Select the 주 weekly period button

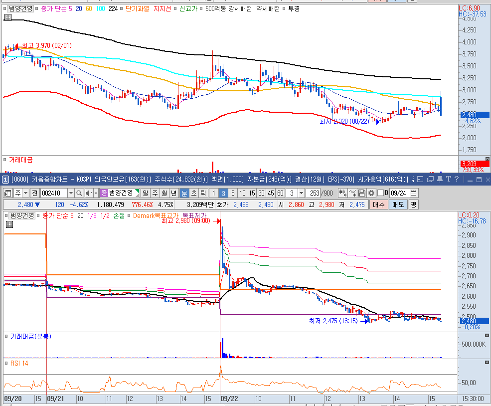tap(155, 193)
